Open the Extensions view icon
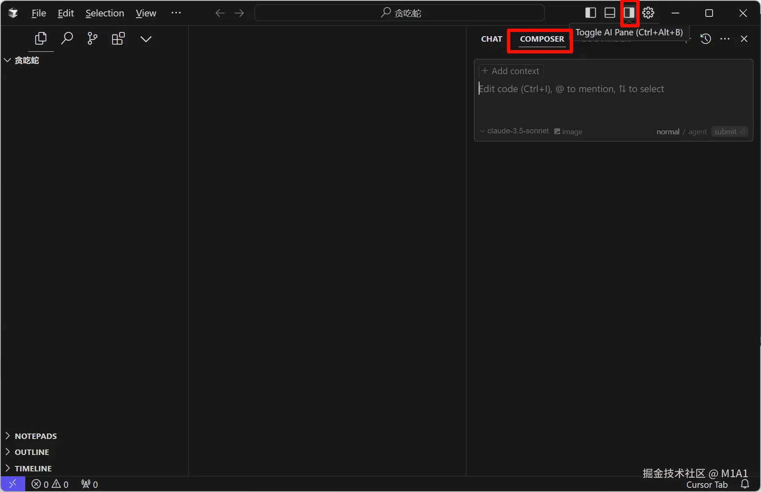This screenshot has height=492, width=761. [118, 39]
